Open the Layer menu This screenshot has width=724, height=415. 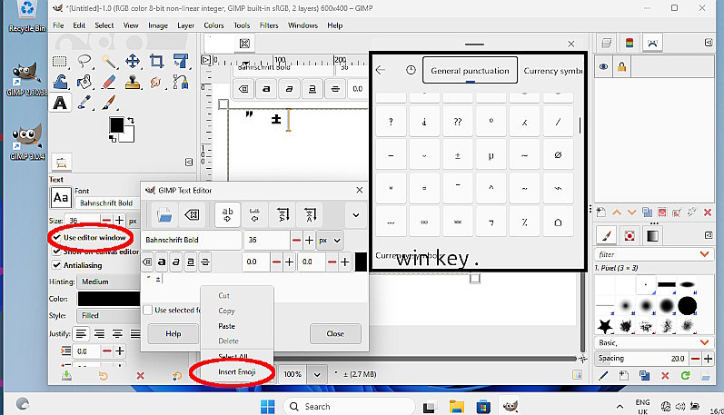click(x=185, y=25)
